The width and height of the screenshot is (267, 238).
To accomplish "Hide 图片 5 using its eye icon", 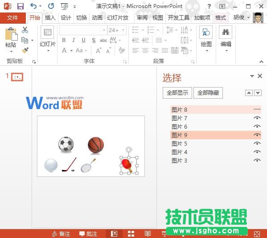I will (x=257, y=143).
